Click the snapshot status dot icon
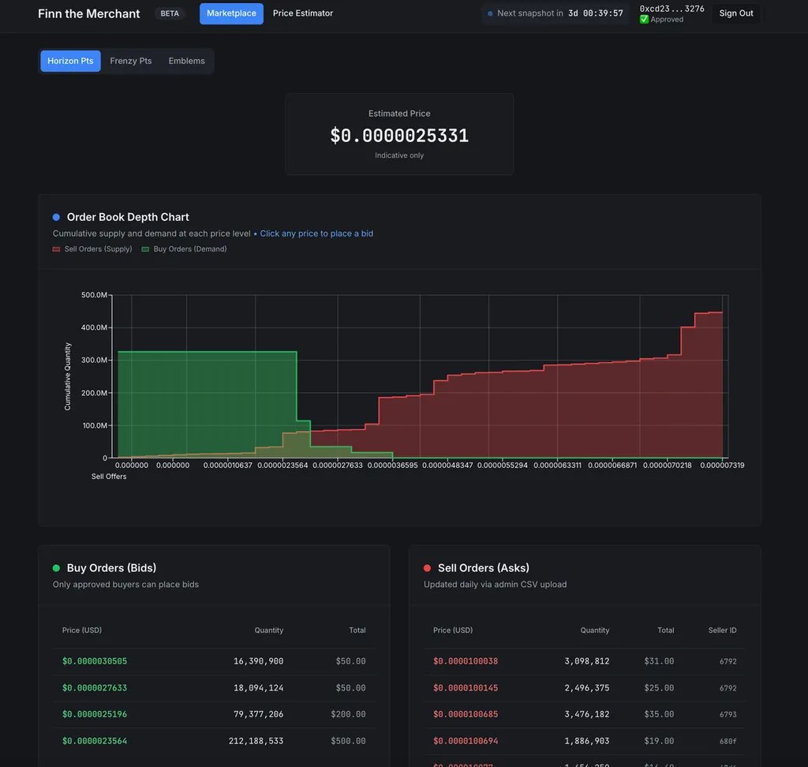Image resolution: width=808 pixels, height=767 pixels. (x=489, y=13)
